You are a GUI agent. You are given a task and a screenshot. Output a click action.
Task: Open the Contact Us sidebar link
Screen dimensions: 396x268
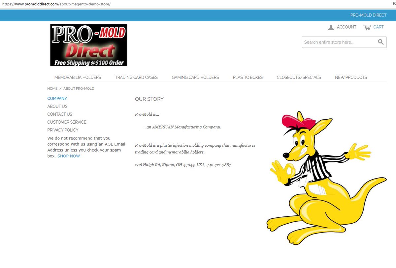(60, 114)
